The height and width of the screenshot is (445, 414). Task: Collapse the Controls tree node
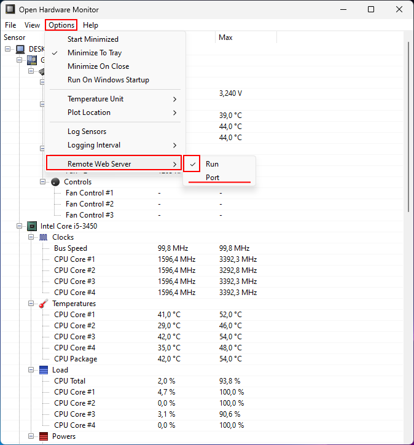pyautogui.click(x=42, y=182)
